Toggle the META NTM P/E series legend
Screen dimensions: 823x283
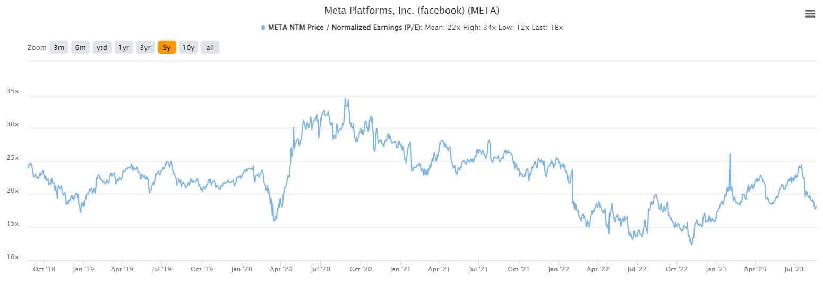coord(345,28)
